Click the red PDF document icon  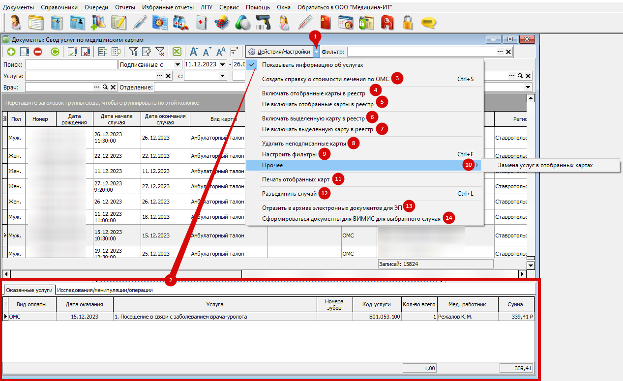(x=387, y=23)
